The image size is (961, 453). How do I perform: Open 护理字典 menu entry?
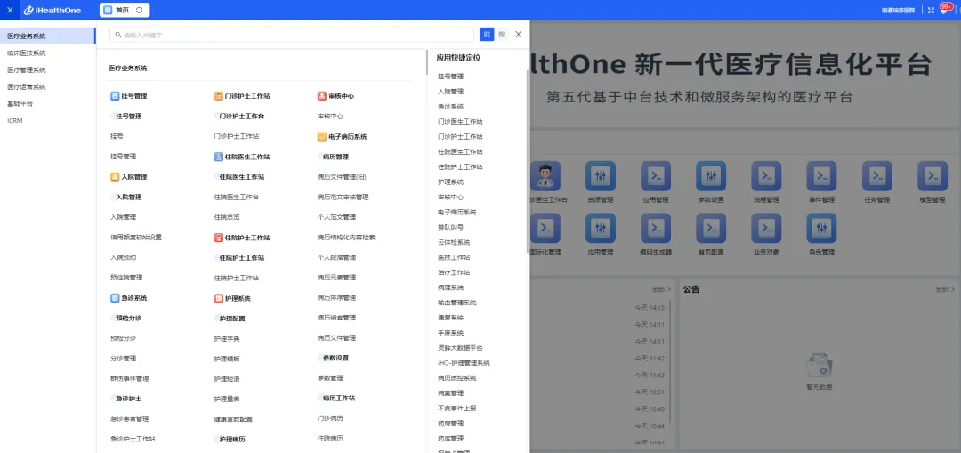coord(227,338)
